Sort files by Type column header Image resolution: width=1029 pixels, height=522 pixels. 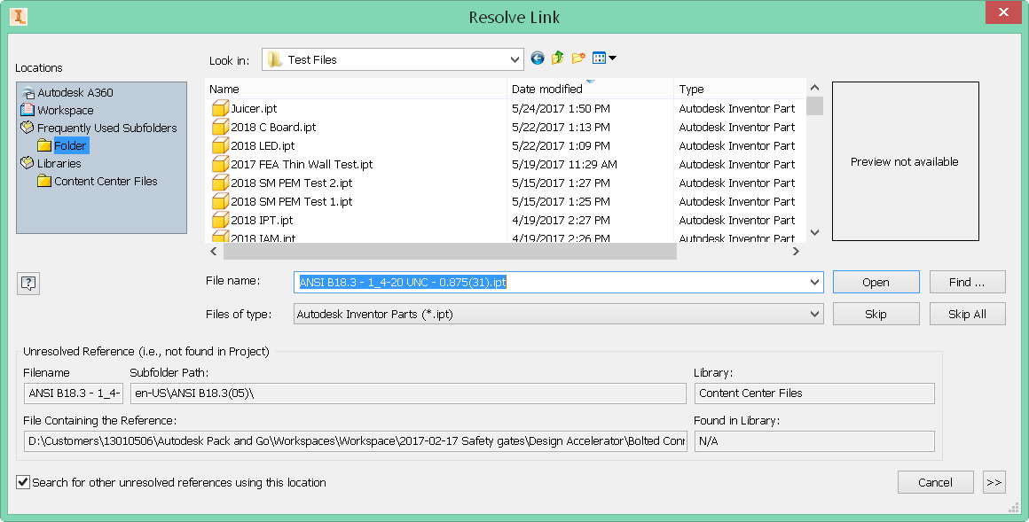740,90
